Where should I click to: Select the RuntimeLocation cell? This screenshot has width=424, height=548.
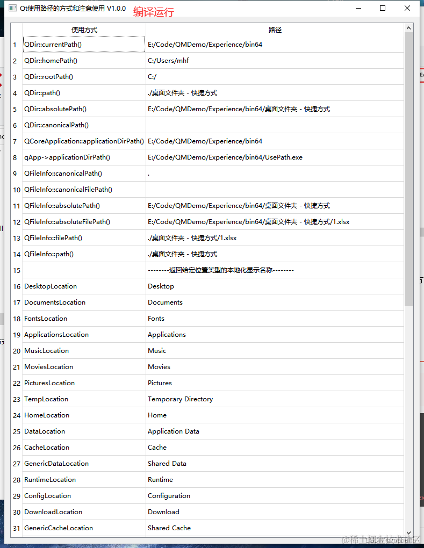(x=84, y=479)
